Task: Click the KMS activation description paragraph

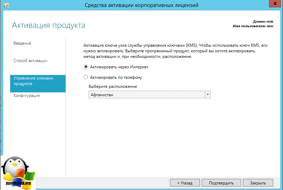Action: click(176, 51)
